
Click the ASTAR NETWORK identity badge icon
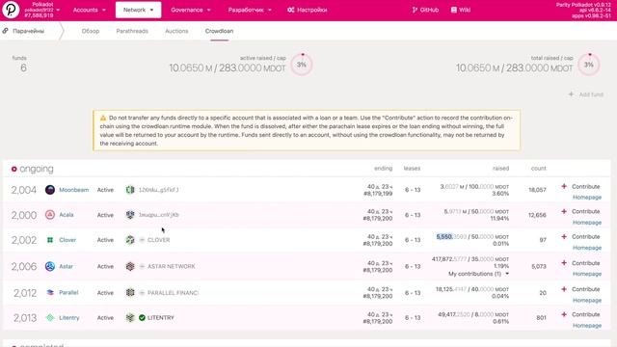[142, 266]
